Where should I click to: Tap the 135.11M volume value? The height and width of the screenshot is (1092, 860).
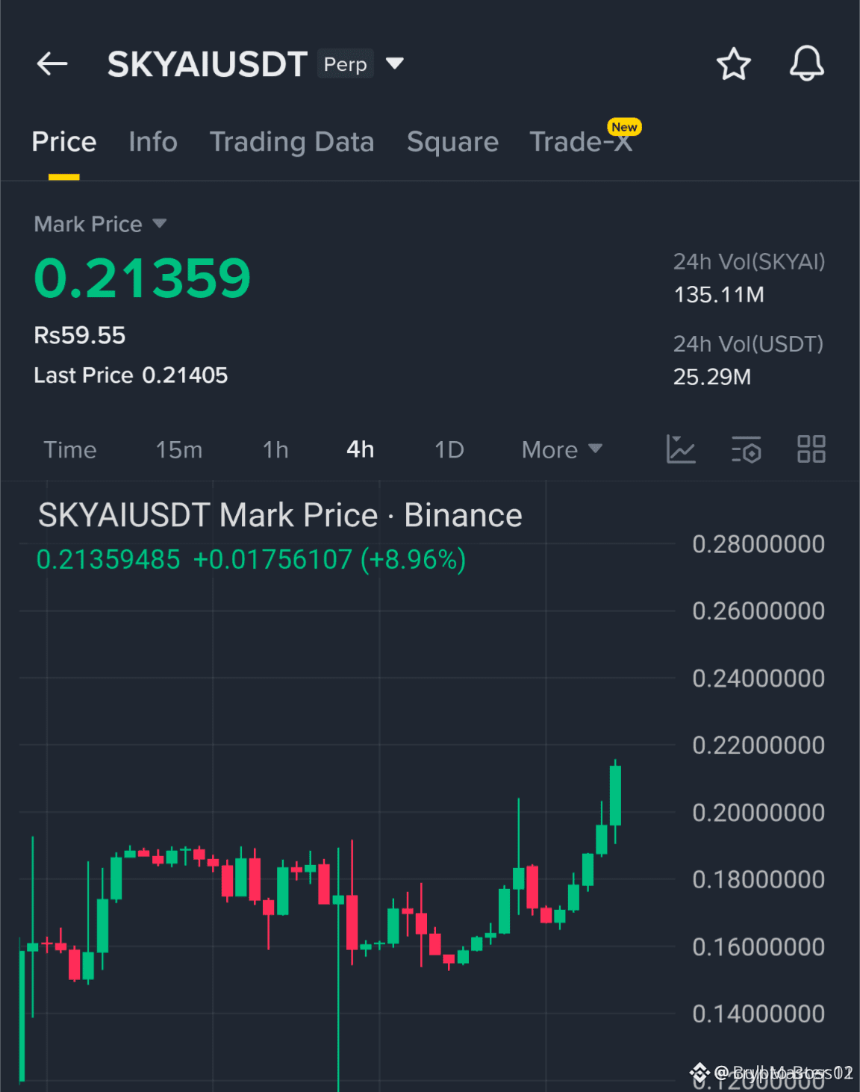719,295
